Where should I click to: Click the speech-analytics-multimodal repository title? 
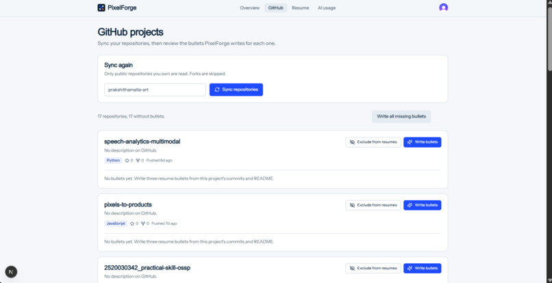click(x=142, y=141)
